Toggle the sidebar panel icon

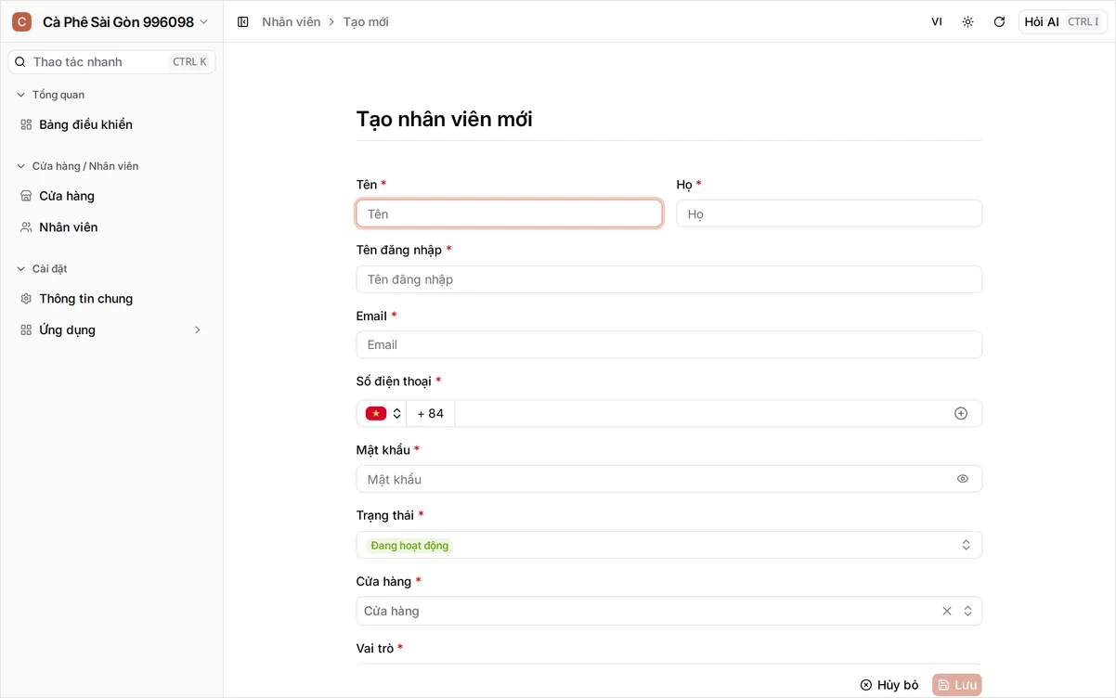click(243, 21)
